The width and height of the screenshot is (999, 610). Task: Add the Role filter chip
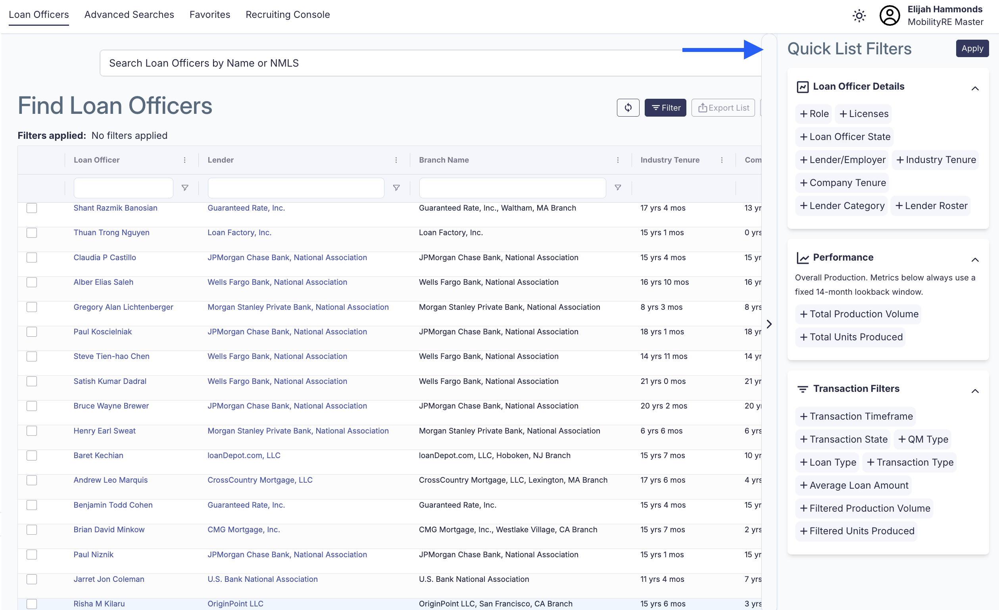coord(814,114)
